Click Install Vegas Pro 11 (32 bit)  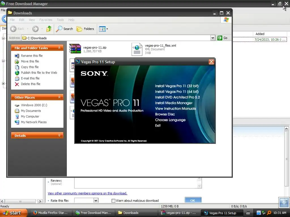177,86
